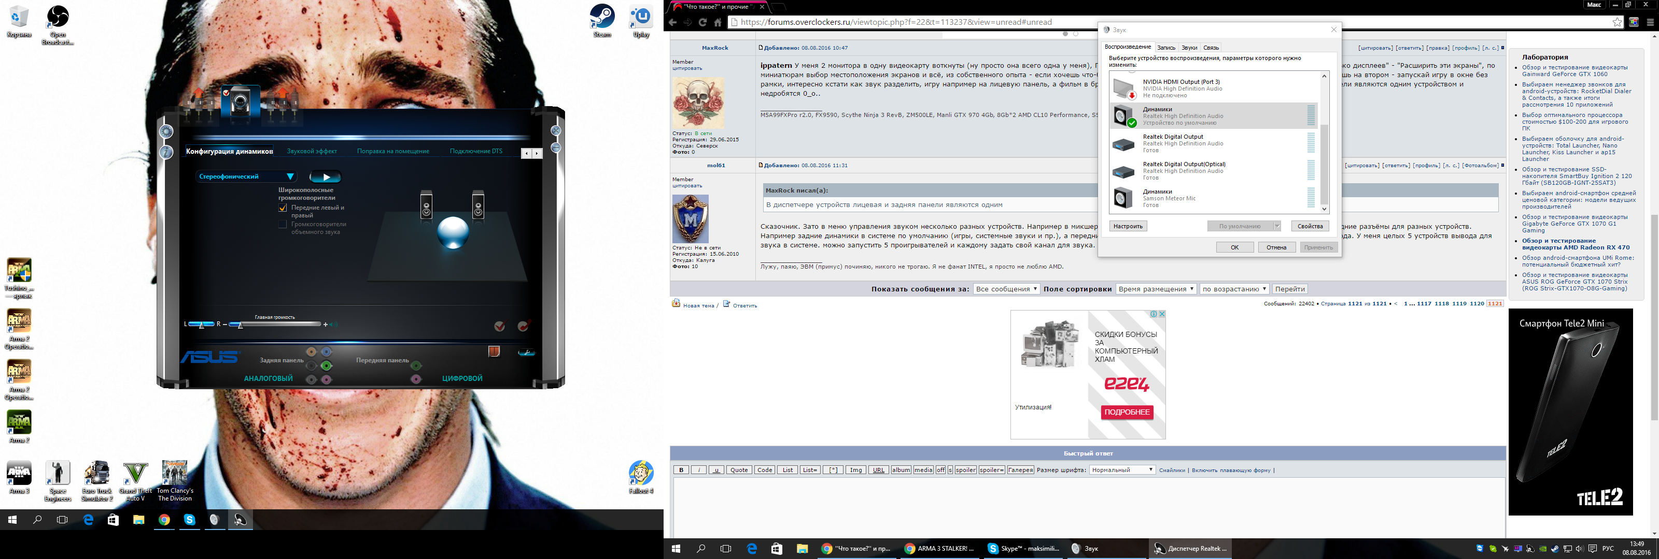The height and width of the screenshot is (559, 1659).
Task: Play the speaker test sound
Action: (325, 177)
